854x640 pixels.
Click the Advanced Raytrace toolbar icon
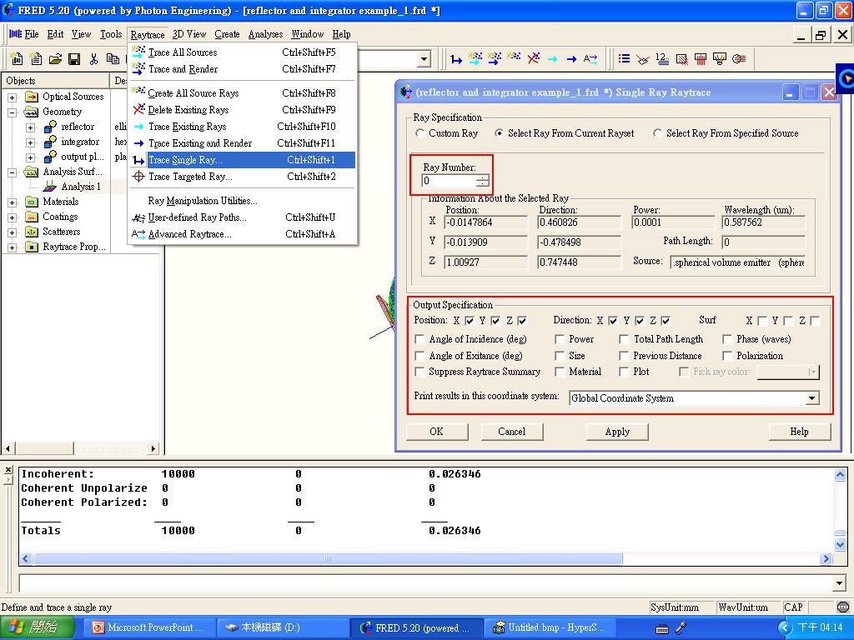coord(590,59)
